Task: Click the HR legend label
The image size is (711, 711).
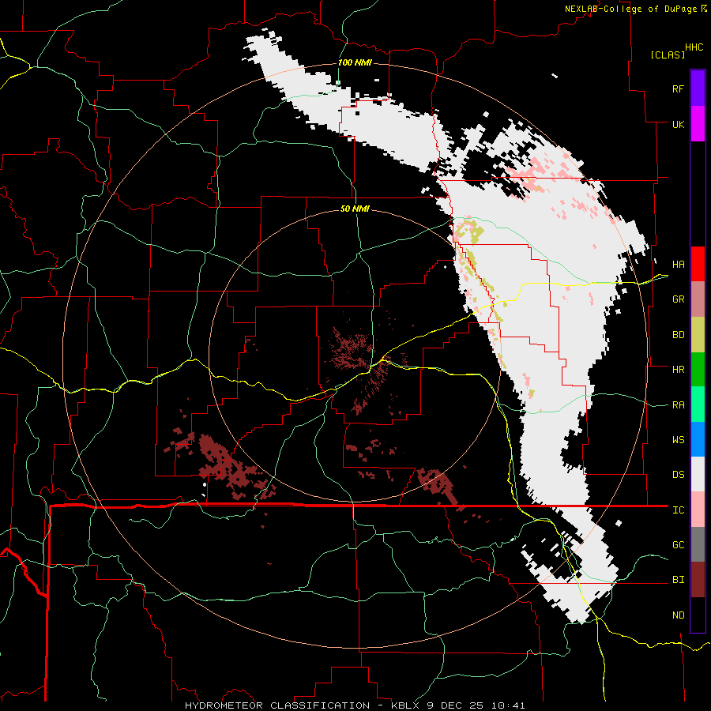Action: (678, 370)
